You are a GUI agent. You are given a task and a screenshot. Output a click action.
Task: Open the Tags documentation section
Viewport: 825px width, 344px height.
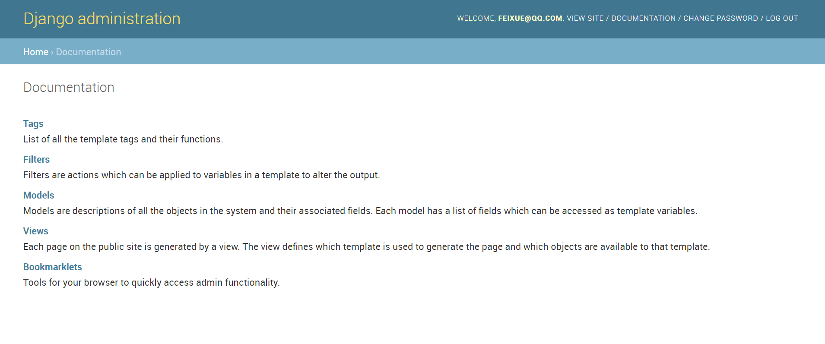coord(33,124)
